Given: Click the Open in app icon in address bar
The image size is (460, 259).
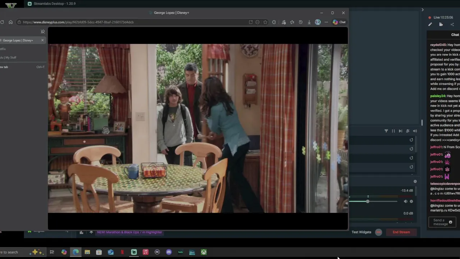Looking at the screenshot, I should coord(250,22).
